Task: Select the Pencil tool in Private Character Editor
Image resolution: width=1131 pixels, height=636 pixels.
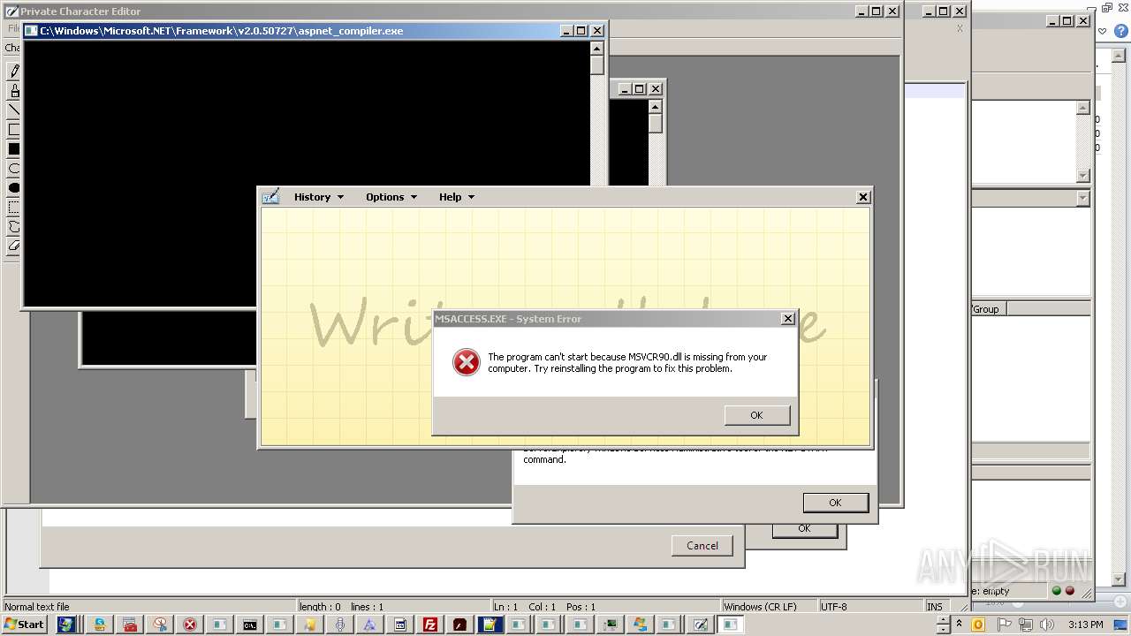Action: coord(13,72)
